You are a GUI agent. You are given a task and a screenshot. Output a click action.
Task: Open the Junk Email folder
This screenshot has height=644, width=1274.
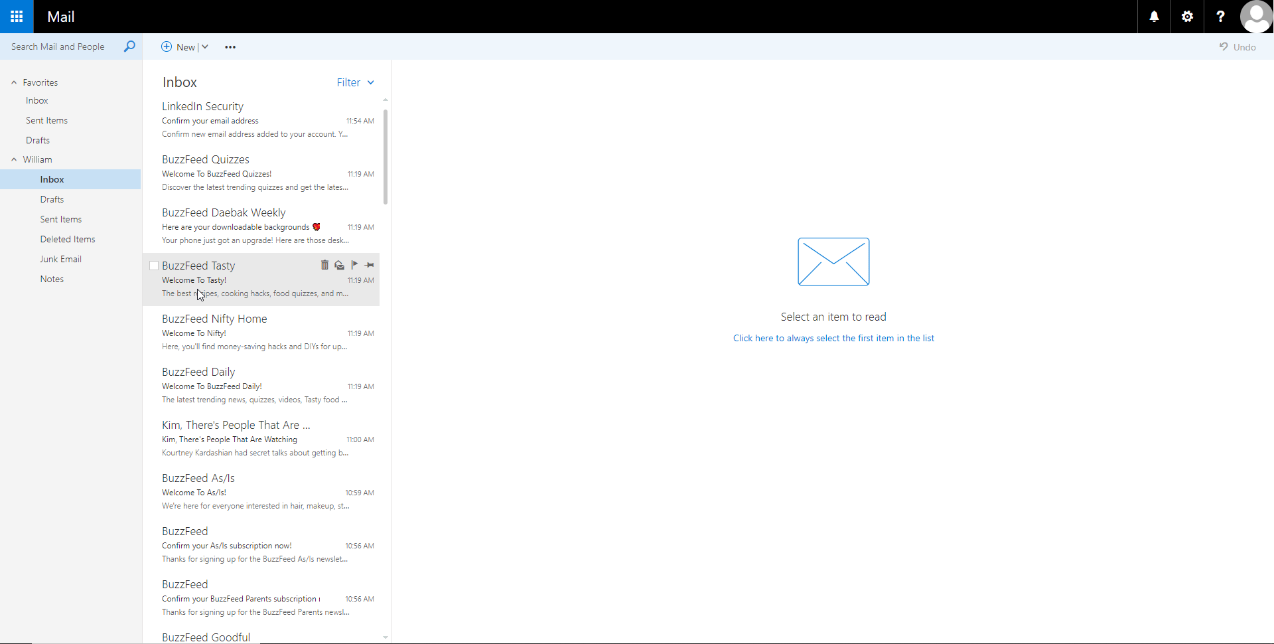61,259
